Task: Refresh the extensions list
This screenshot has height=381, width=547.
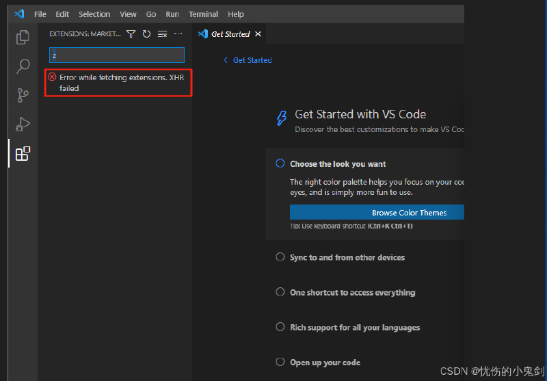Action: point(146,34)
